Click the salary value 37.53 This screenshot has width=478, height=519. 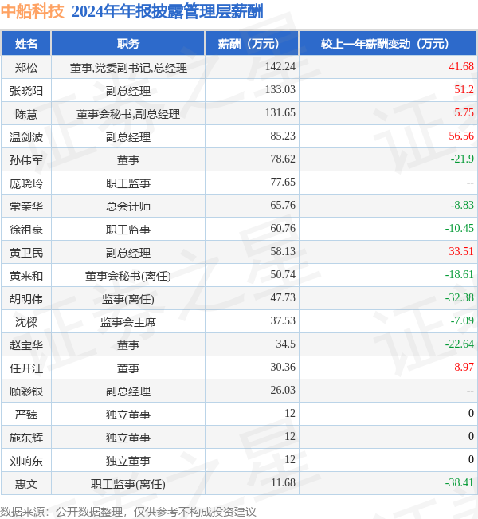point(283,320)
